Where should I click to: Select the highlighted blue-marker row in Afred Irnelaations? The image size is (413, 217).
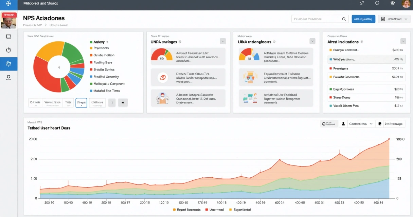[366, 59]
